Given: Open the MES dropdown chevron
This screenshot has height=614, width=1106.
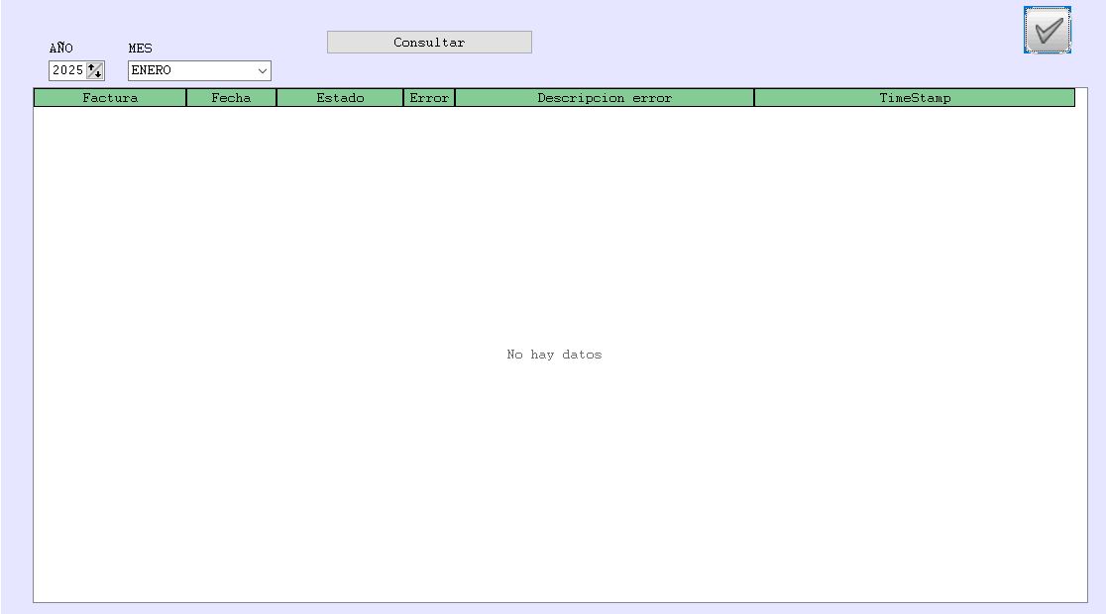Looking at the screenshot, I should [262, 71].
